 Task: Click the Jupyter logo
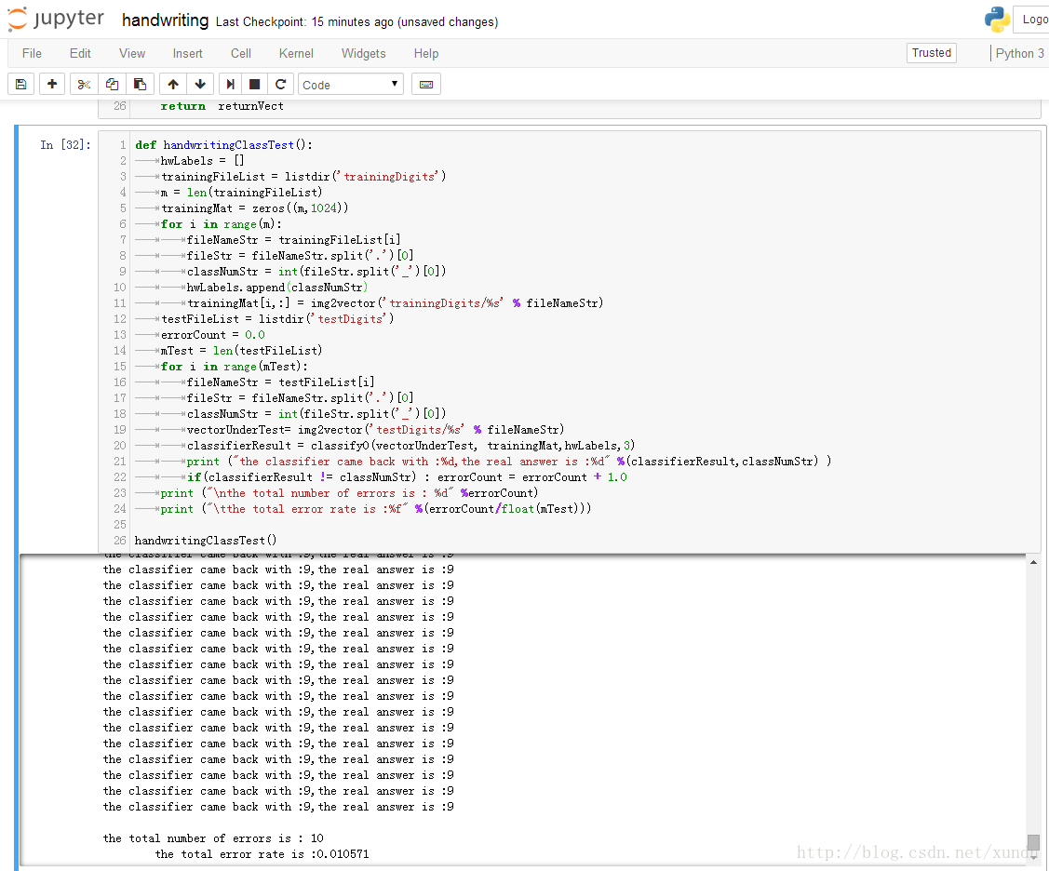point(56,19)
